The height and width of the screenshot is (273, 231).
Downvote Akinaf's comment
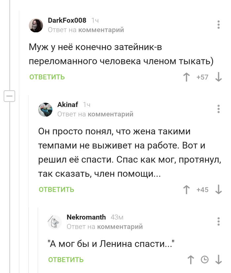point(218,189)
